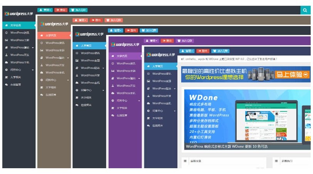The image size is (313, 174).
Task: Click WordPress建站 icon in indigo front window
Action: coord(148,88)
